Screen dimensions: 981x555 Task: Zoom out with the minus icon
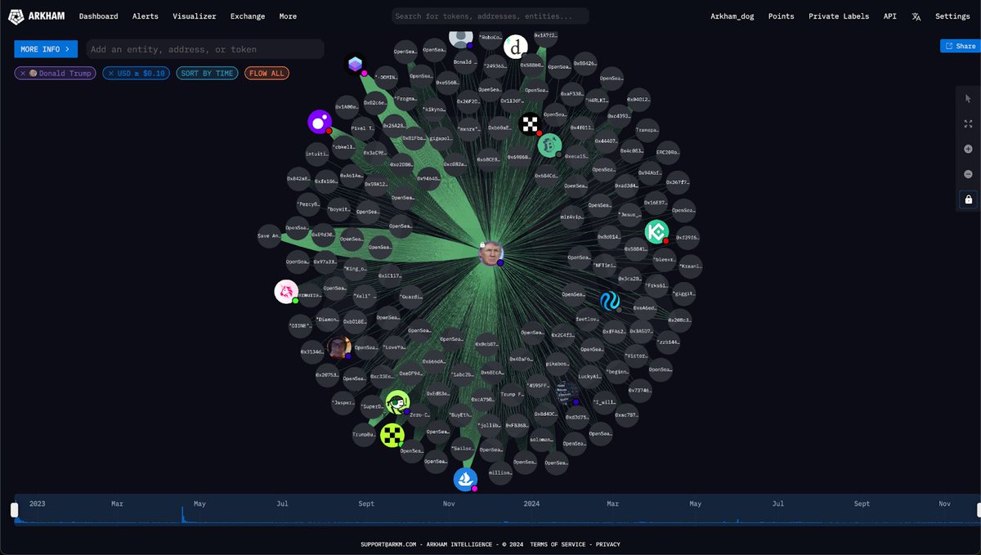coord(968,174)
